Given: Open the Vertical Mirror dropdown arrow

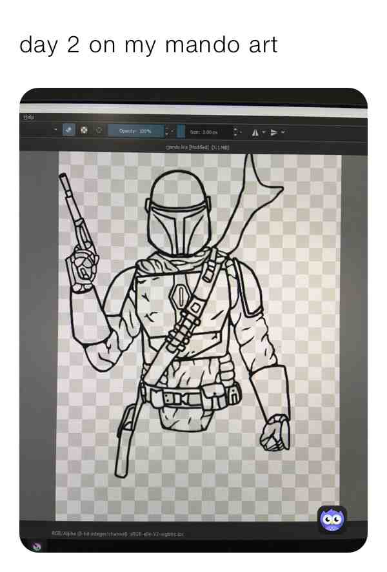Looking at the screenshot, I should click(x=283, y=132).
